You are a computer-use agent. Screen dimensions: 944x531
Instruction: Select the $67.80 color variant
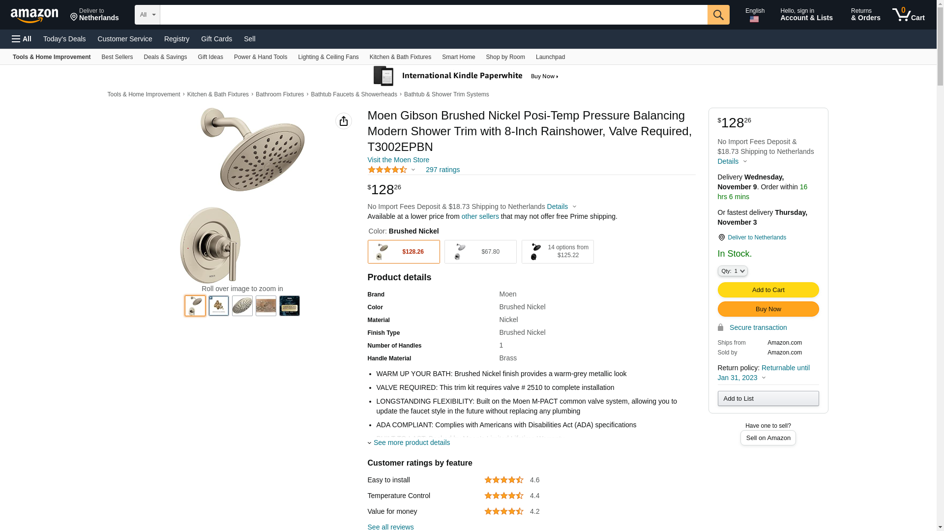tap(480, 252)
